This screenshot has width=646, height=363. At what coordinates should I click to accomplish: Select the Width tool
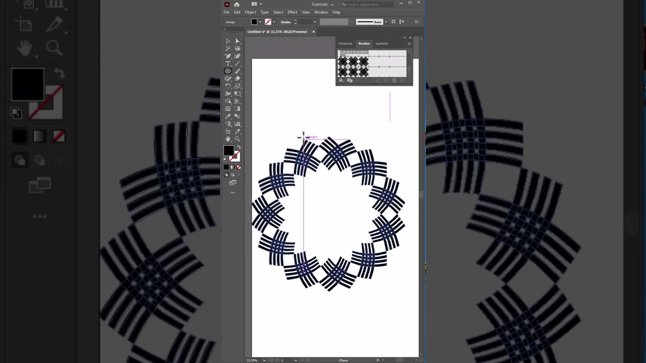228,94
